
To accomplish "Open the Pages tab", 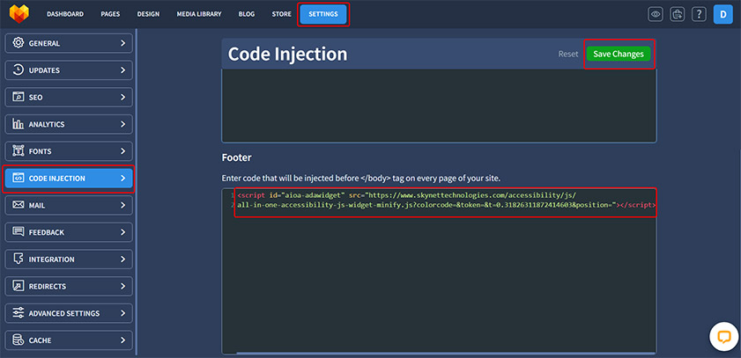I will click(x=110, y=14).
